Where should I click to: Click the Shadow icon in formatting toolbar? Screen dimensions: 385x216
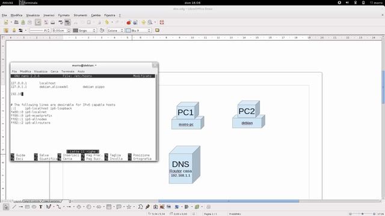157,31
